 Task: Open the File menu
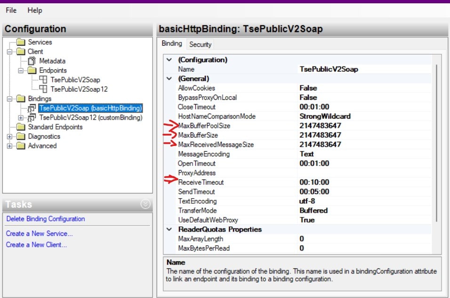[11, 10]
